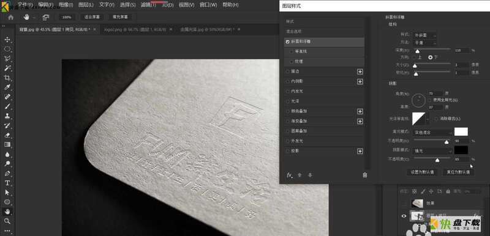Uncheck the 斜面和浮雕 effect checkbox
Image resolution: width=490 pixels, height=236 pixels.
(x=287, y=42)
